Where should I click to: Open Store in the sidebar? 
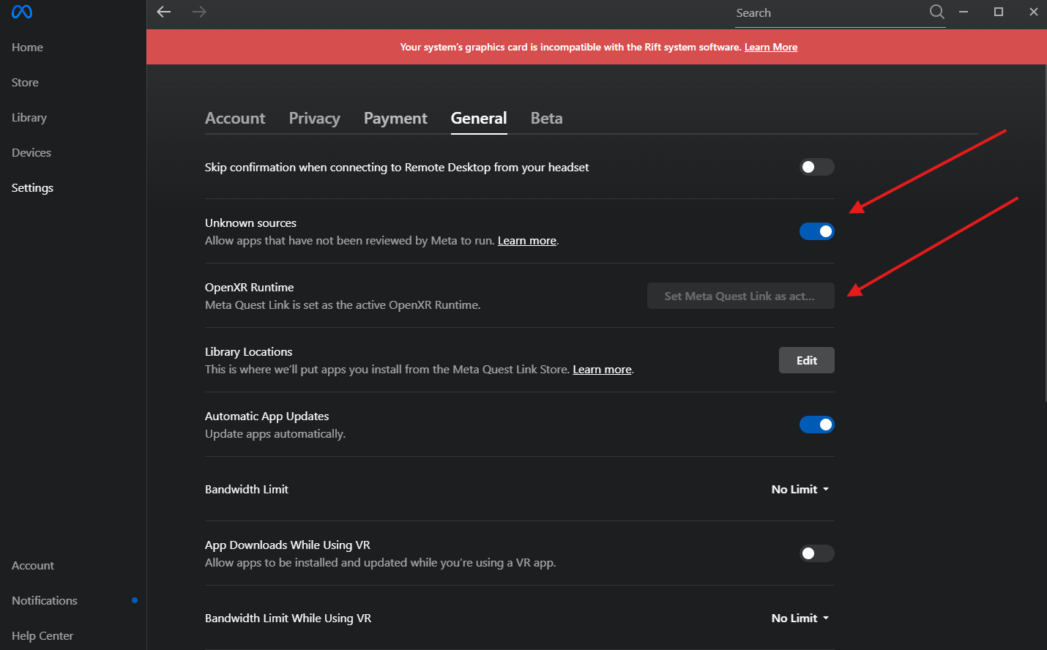(25, 82)
